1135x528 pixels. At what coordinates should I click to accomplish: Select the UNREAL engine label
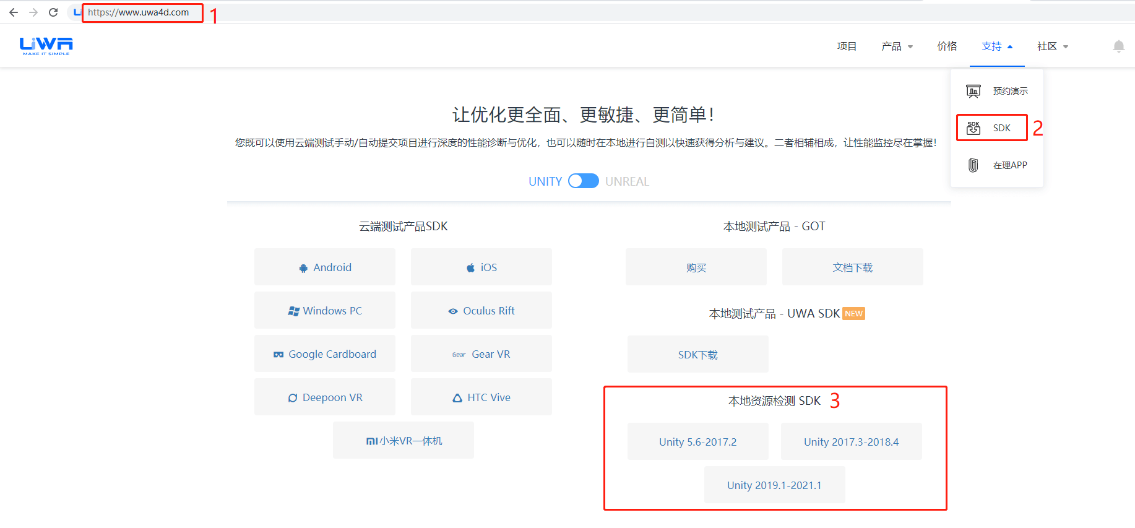pos(627,181)
